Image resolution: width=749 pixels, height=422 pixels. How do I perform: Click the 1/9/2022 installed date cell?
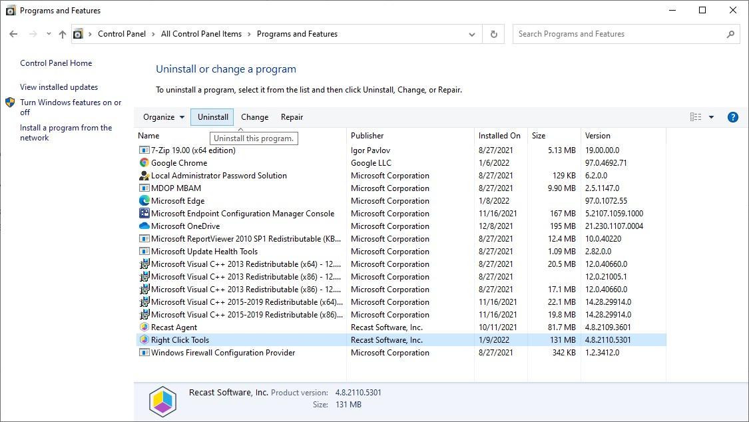(x=494, y=340)
